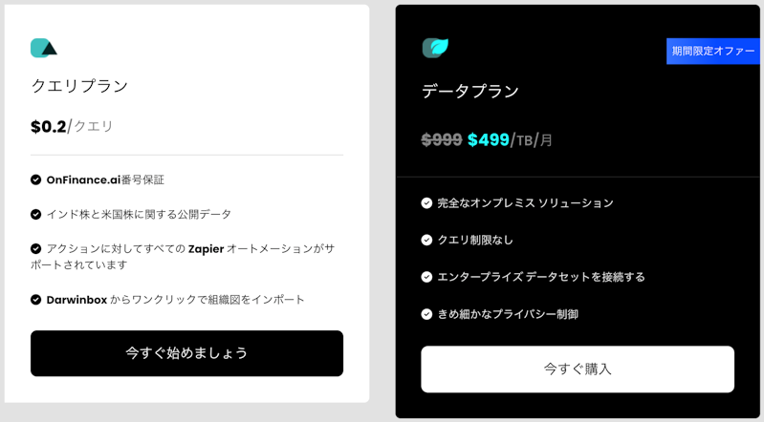Click checkmark icon beside Zapier オートメーション item
The height and width of the screenshot is (422, 764).
(35, 249)
